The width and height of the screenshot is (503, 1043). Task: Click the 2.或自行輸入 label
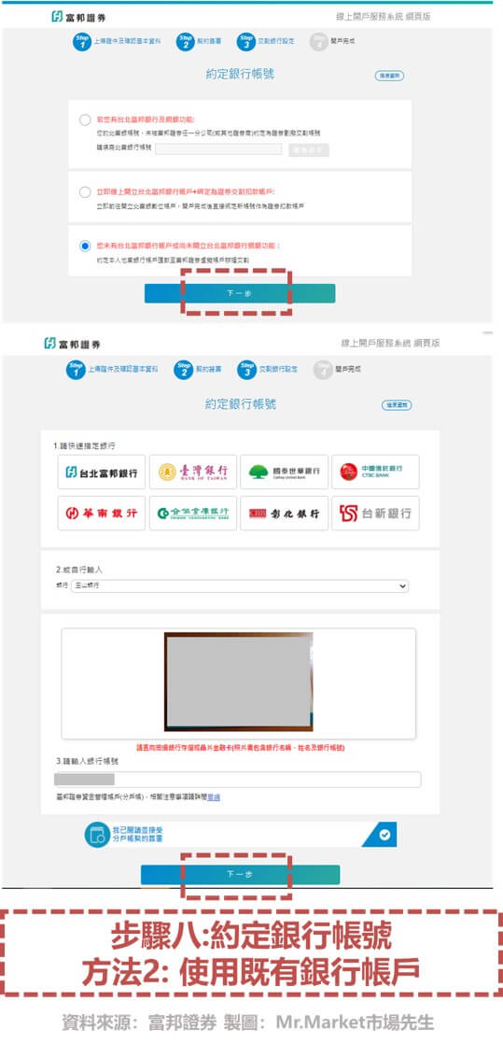[79, 571]
